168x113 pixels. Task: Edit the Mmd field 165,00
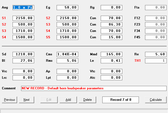111,54
